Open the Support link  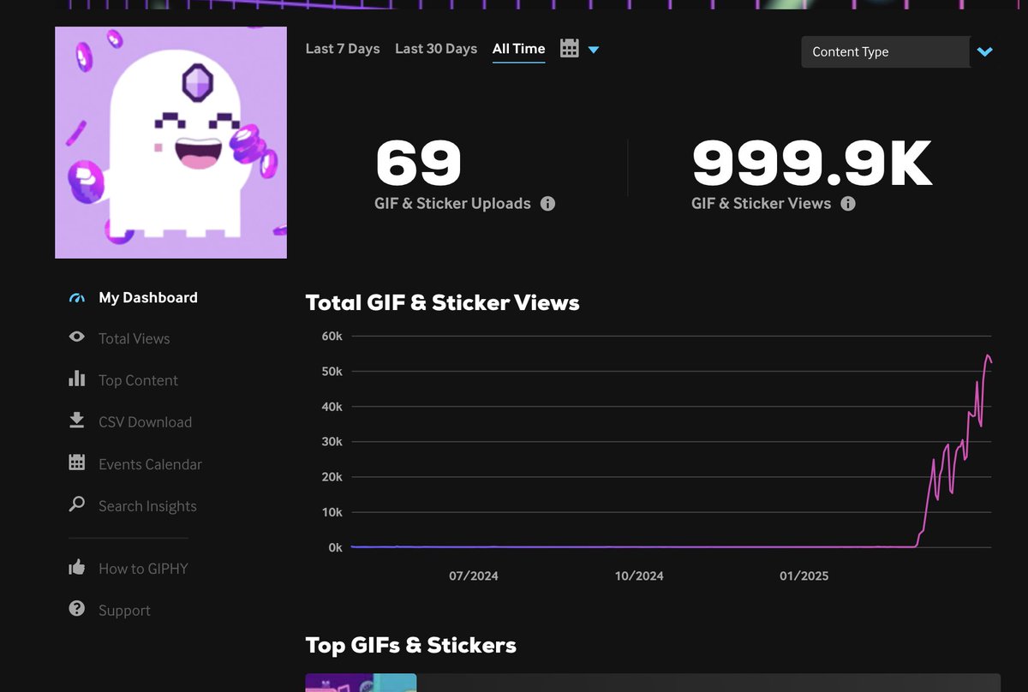pyautogui.click(x=124, y=611)
